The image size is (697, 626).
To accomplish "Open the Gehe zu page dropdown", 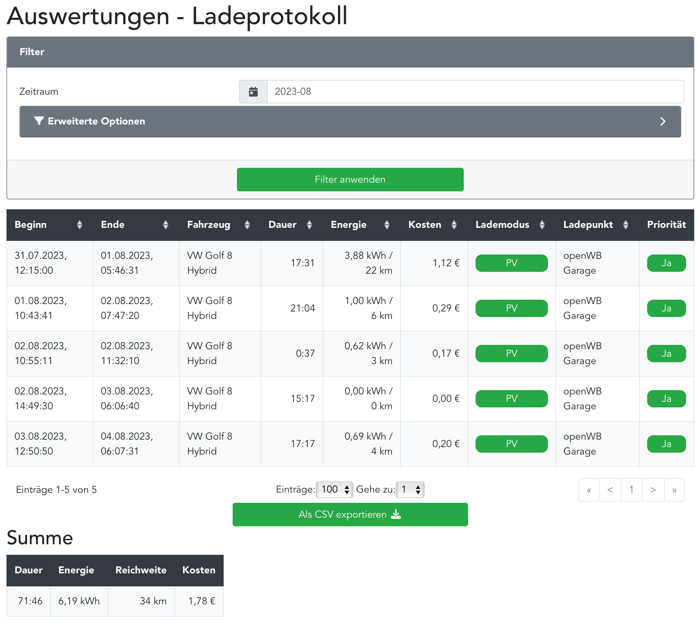I will (410, 489).
